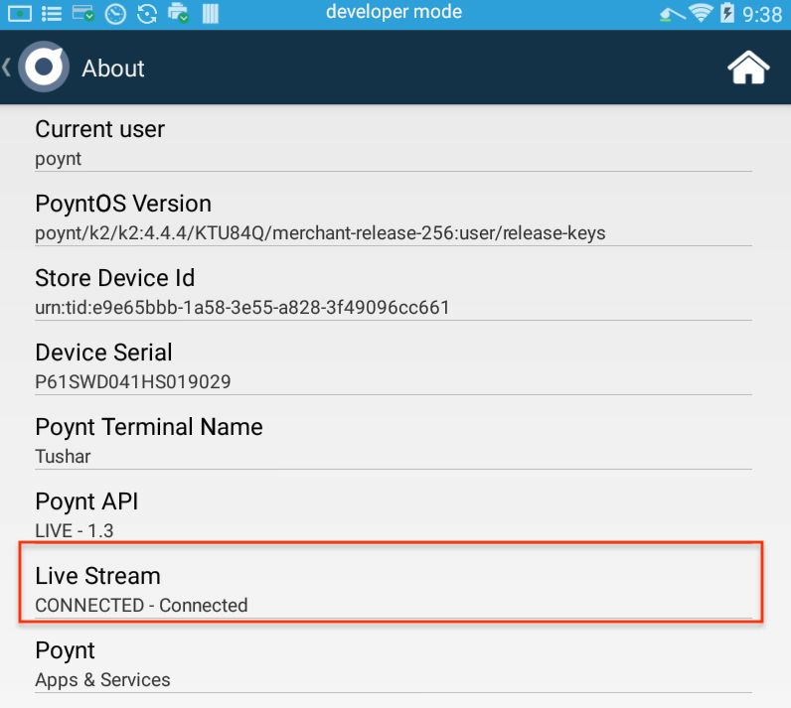
Task: Tap the card payment status icon
Action: (83, 13)
